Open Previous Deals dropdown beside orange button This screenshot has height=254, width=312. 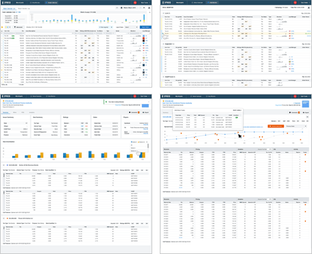296,126
